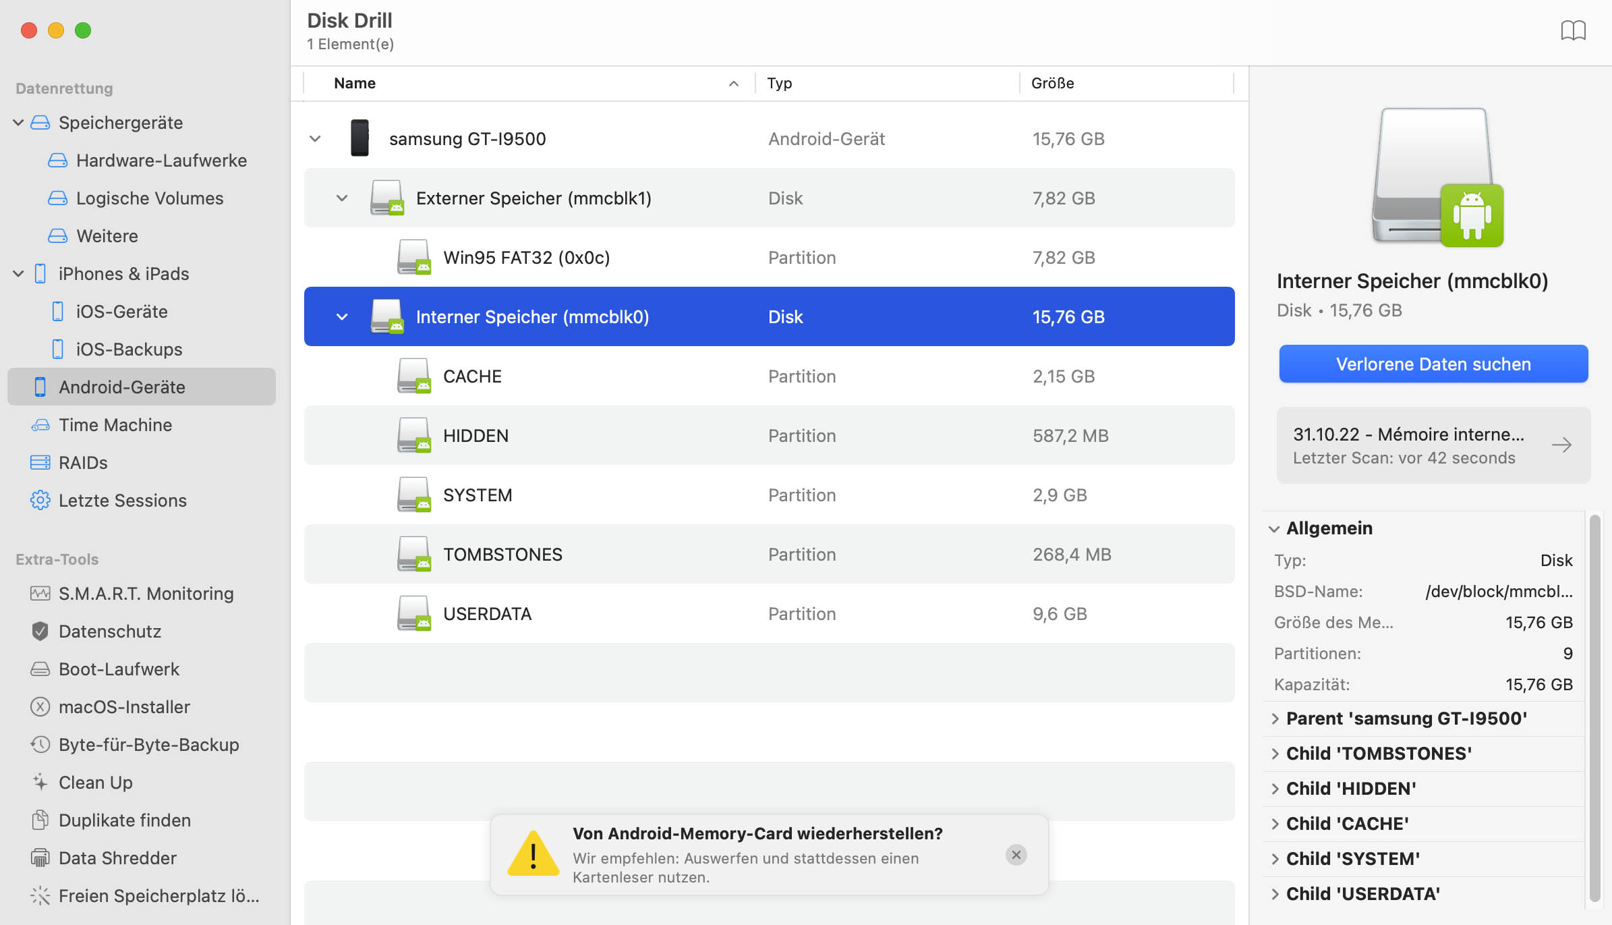Open the macOS-Installer tool
Image resolution: width=1612 pixels, height=925 pixels.
[124, 706]
